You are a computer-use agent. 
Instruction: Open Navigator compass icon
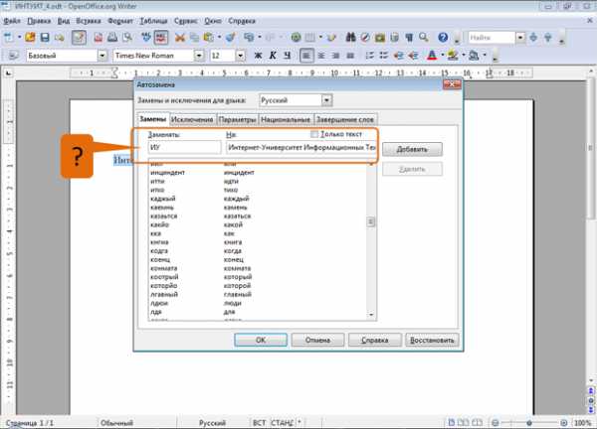click(x=365, y=37)
